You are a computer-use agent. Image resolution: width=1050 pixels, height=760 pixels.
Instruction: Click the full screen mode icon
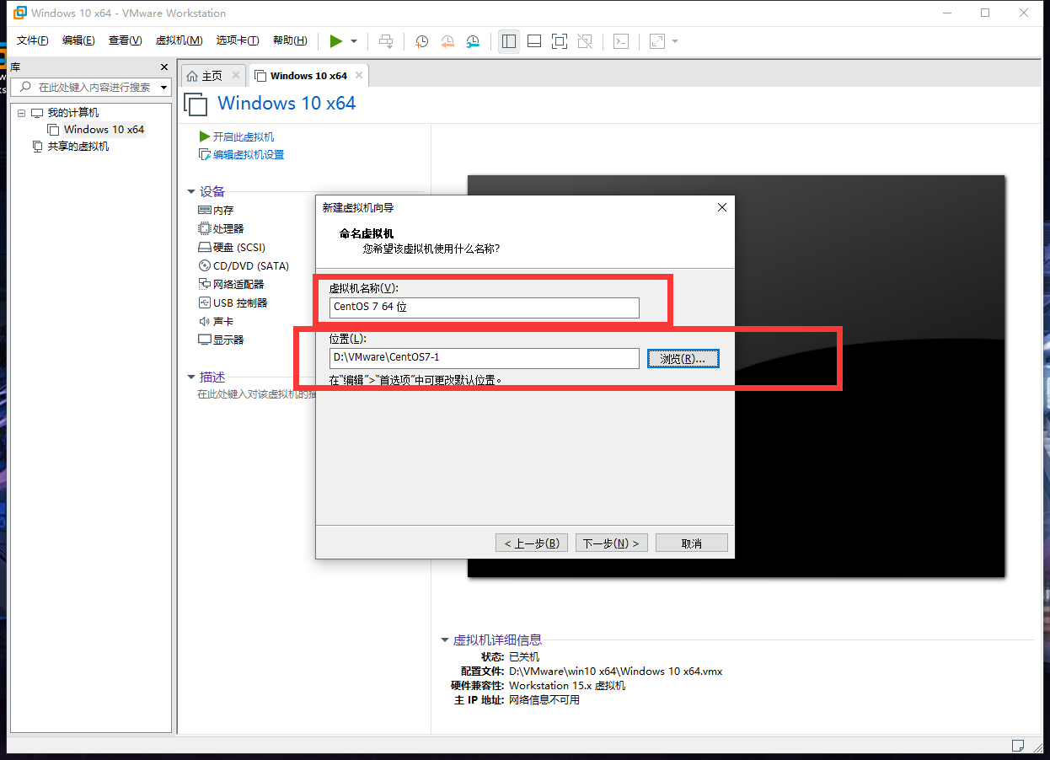click(560, 40)
